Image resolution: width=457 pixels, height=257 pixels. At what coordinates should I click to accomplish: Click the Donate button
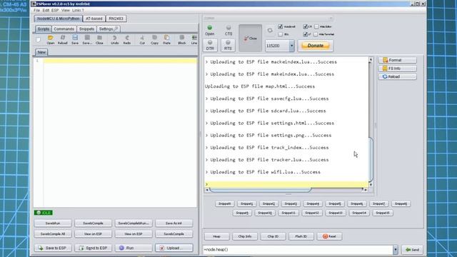tap(316, 46)
